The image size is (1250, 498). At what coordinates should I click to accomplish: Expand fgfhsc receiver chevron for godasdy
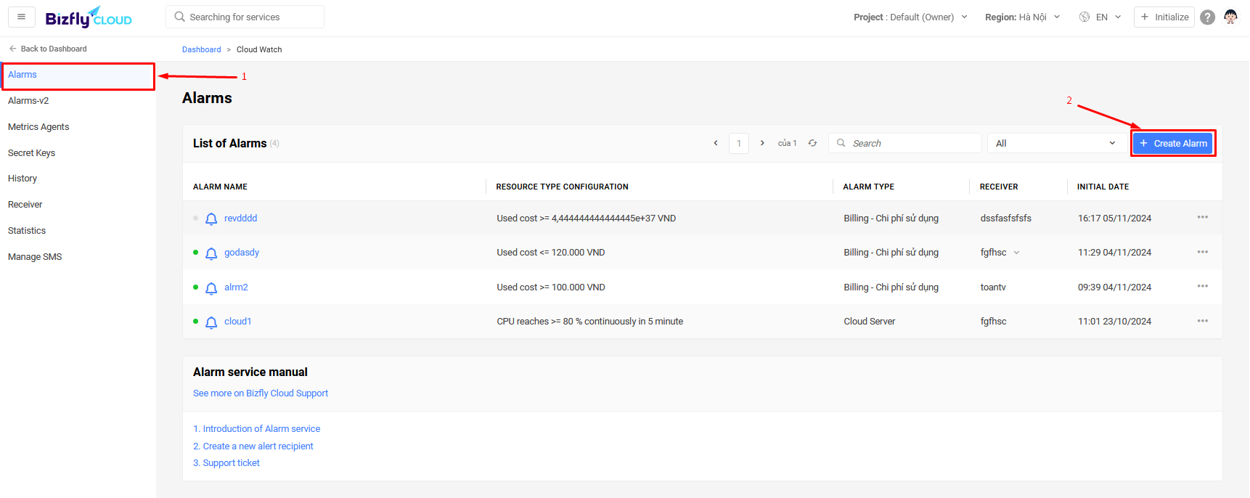click(x=1016, y=253)
